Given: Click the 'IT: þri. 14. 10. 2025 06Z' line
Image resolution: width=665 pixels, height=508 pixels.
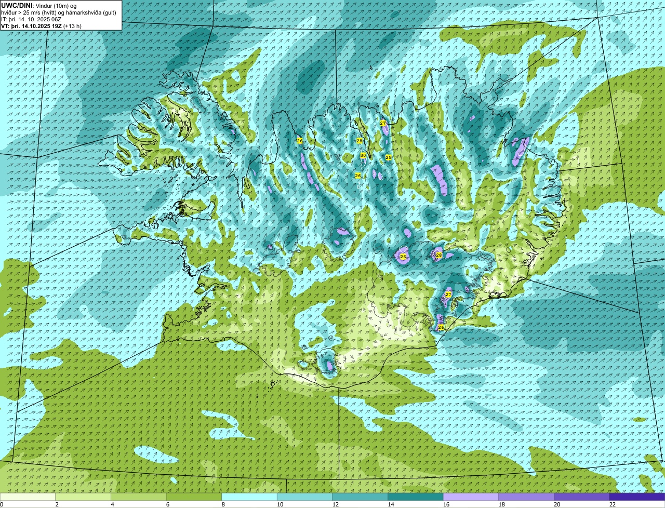Looking at the screenshot, I should (x=31, y=19).
